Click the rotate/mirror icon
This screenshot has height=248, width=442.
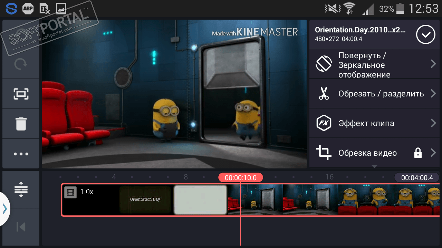pyautogui.click(x=324, y=64)
